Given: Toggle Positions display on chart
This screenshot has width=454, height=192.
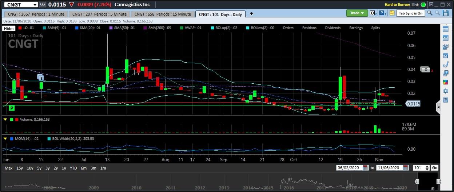Looking at the screenshot, I should (309, 28).
